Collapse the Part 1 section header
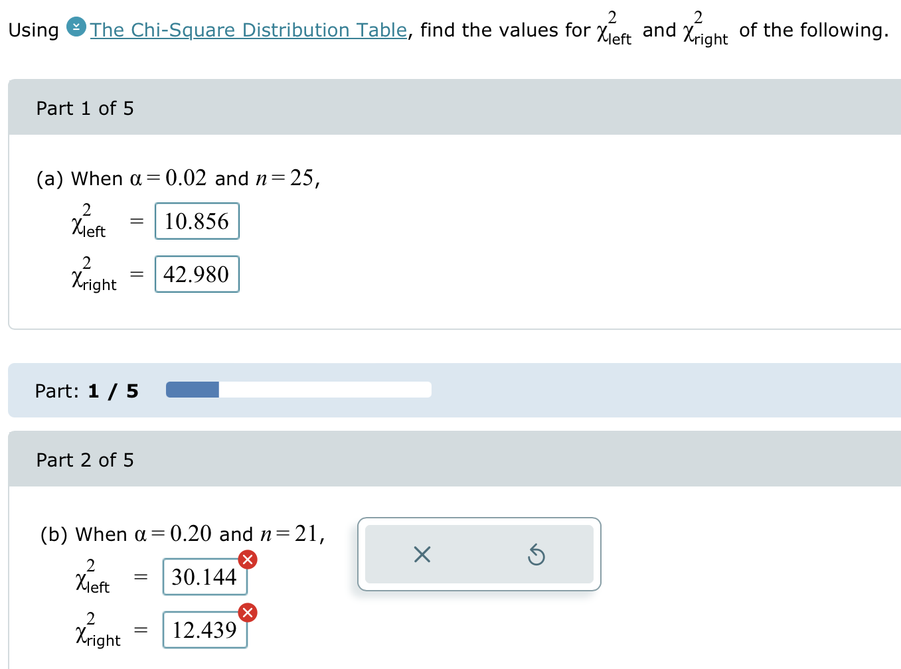 [85, 108]
